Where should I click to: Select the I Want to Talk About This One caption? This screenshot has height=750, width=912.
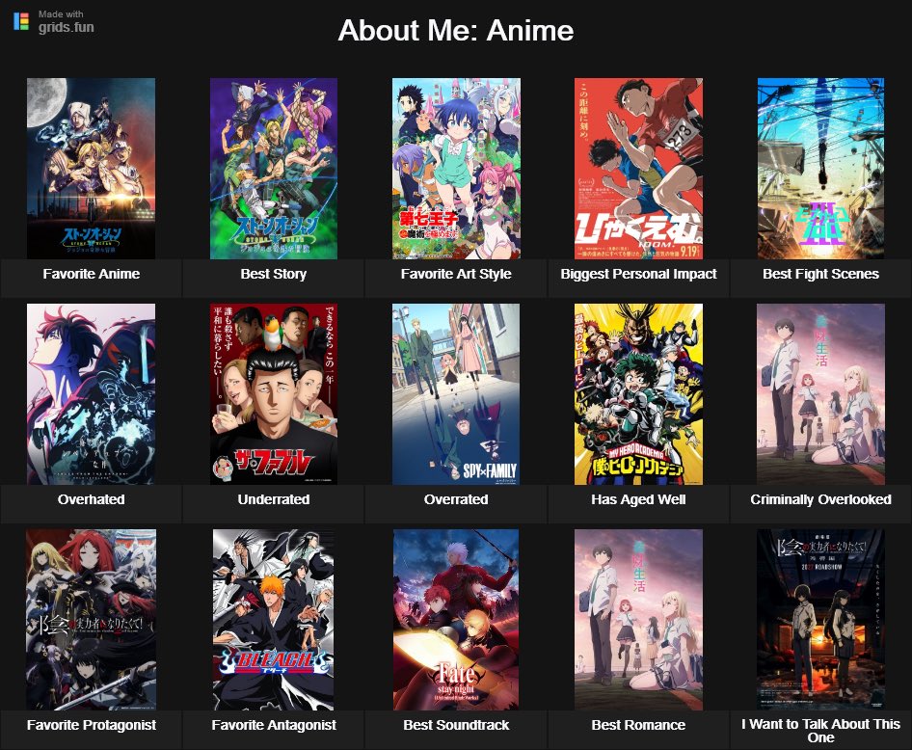(x=820, y=731)
